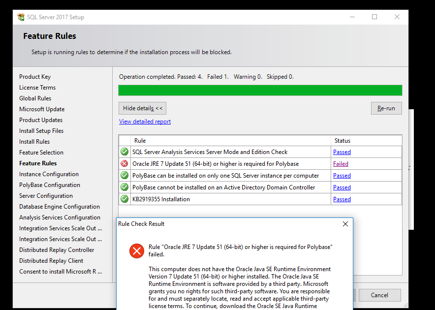Open Passed status for PolyBase one instance rule
Screen dimensions: 435x310
click(x=342, y=175)
